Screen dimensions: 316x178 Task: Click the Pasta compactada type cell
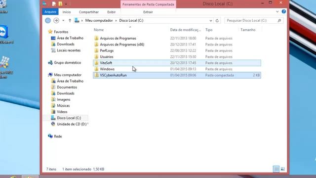point(219,75)
